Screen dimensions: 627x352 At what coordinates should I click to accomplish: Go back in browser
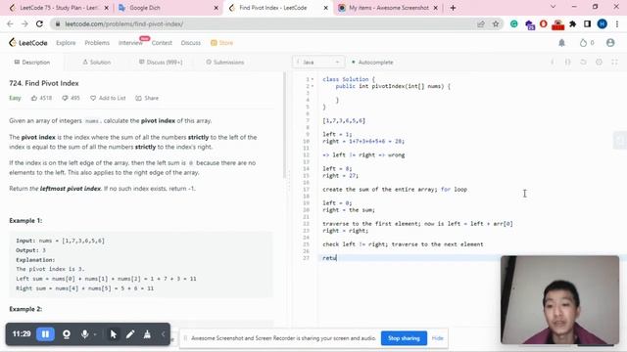[10, 23]
